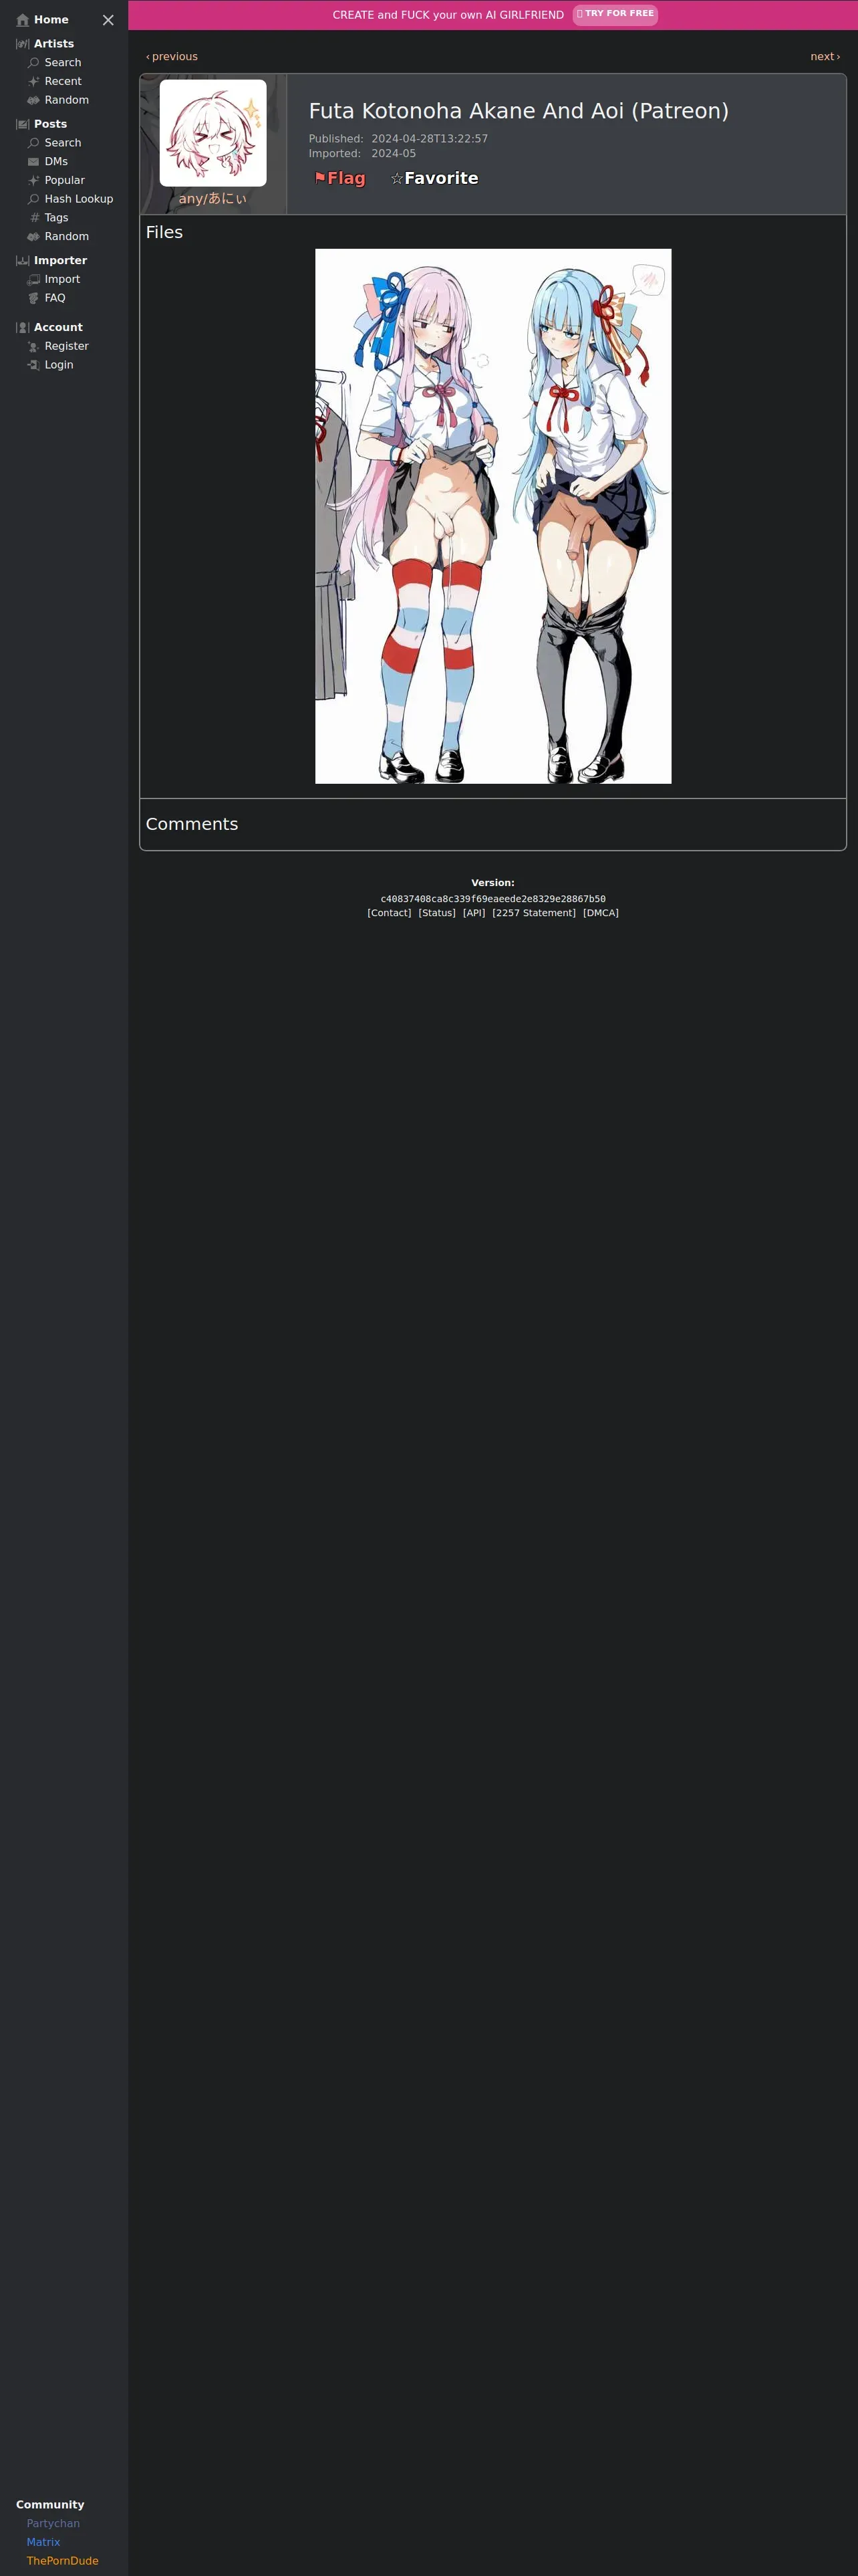
Task: Click the Files heading
Action: pos(164,232)
